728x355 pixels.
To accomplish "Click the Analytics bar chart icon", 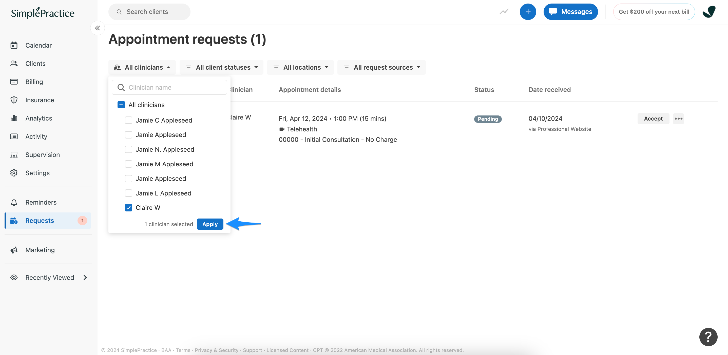I will coord(14,118).
